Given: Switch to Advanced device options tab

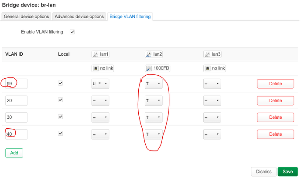Looking at the screenshot, I should point(79,17).
